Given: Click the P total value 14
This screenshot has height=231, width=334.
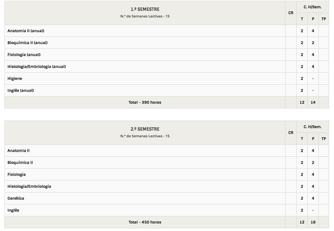Looking at the screenshot, I should coord(313,102).
